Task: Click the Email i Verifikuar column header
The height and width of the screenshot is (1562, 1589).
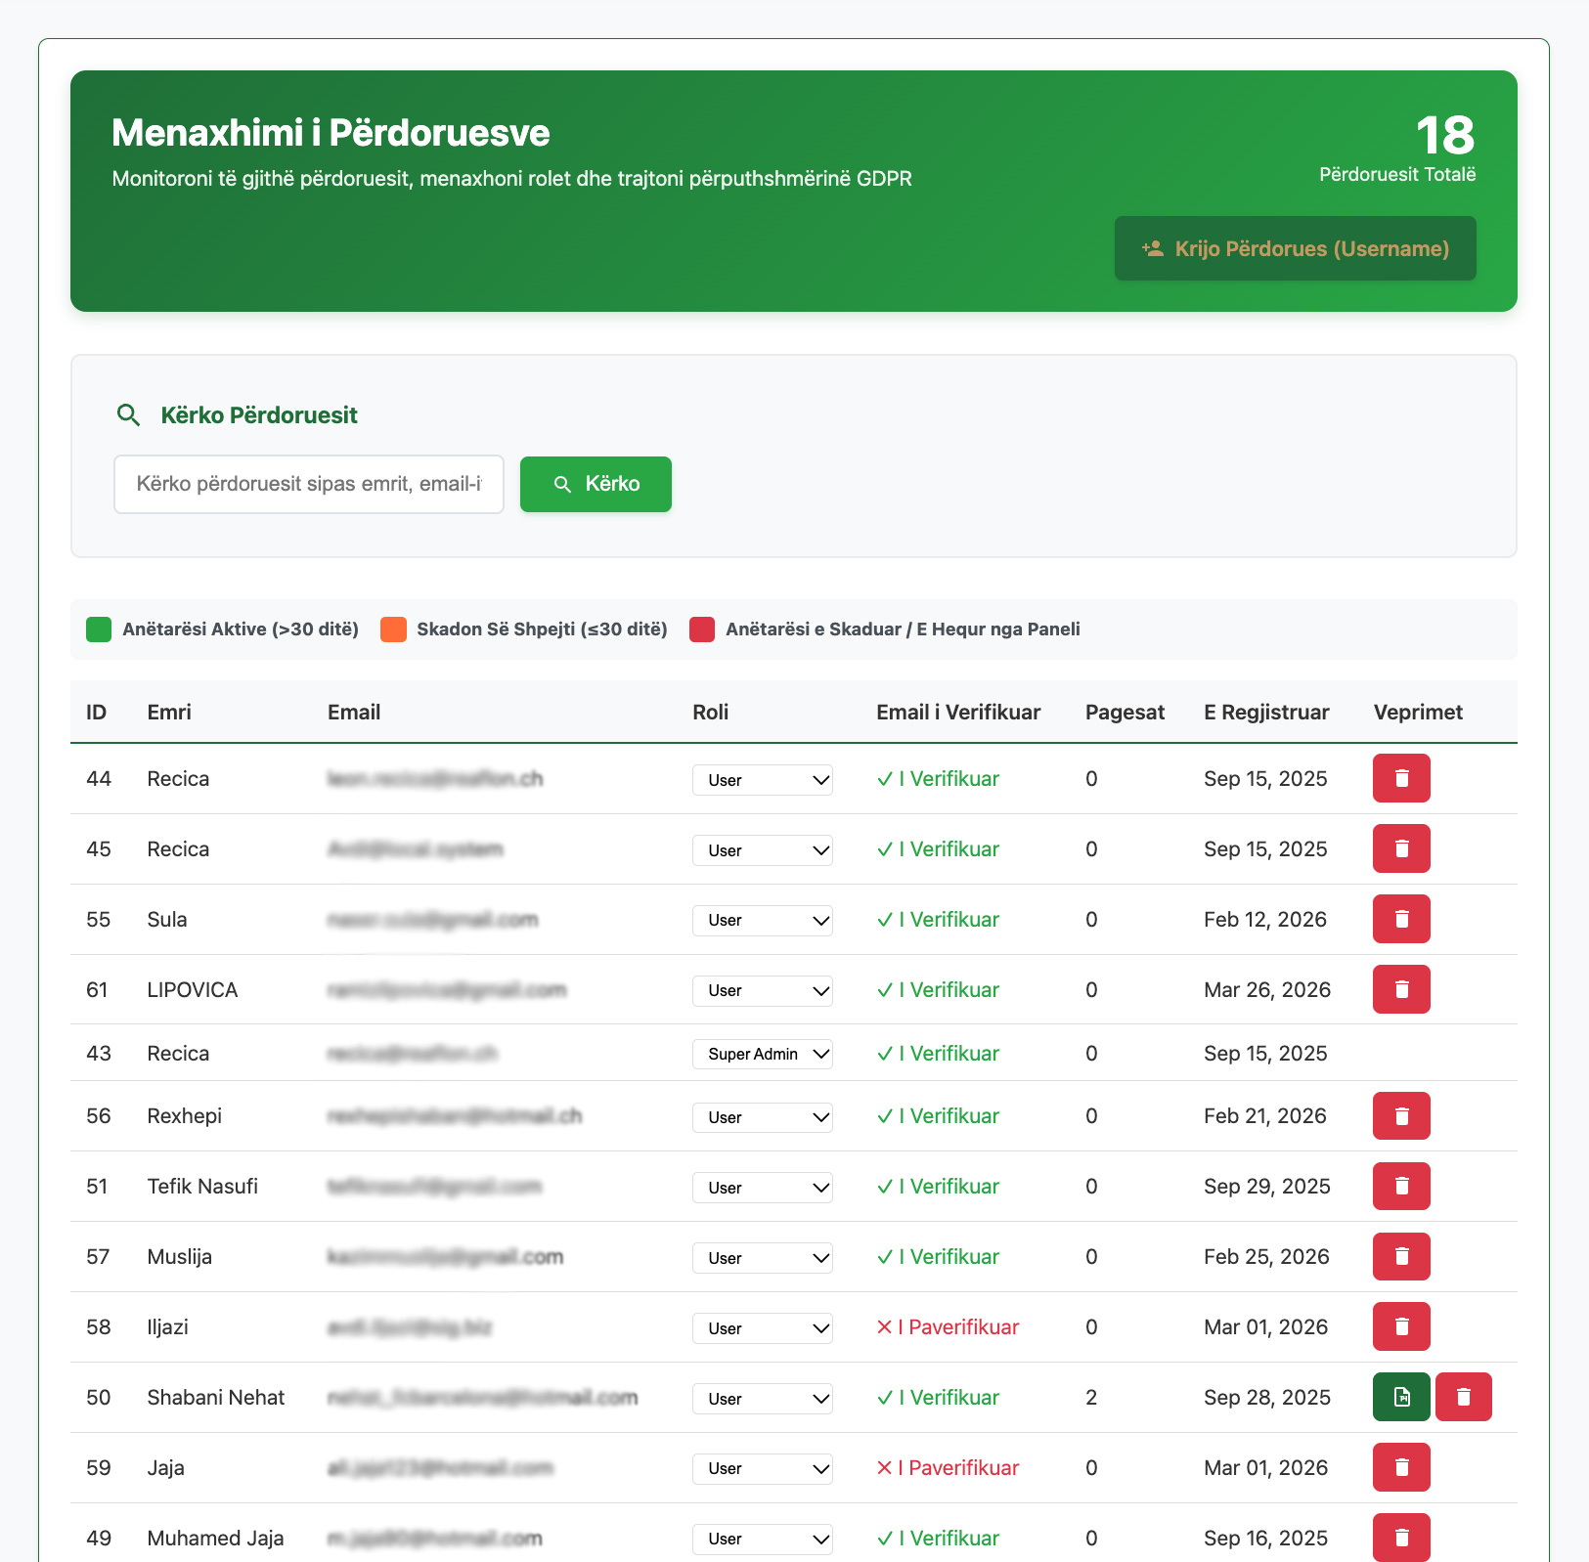Action: (x=958, y=713)
